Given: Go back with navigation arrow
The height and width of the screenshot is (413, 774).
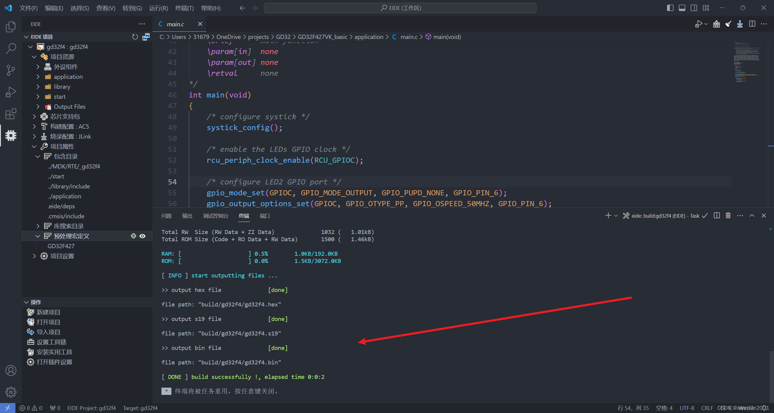Looking at the screenshot, I should click(x=242, y=8).
